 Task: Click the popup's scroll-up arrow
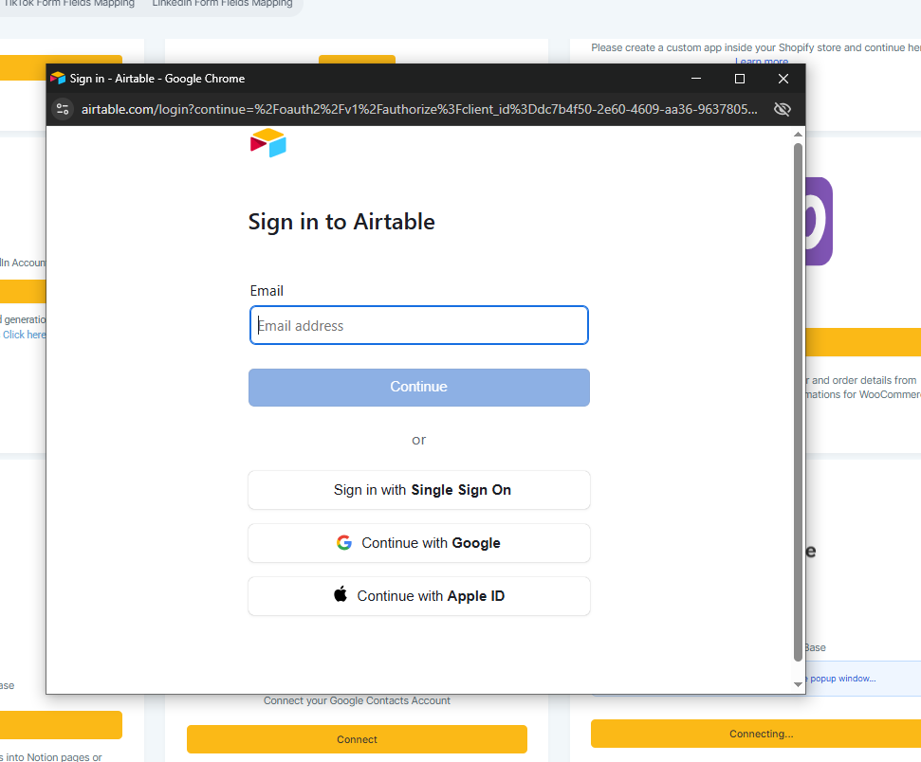[798, 135]
